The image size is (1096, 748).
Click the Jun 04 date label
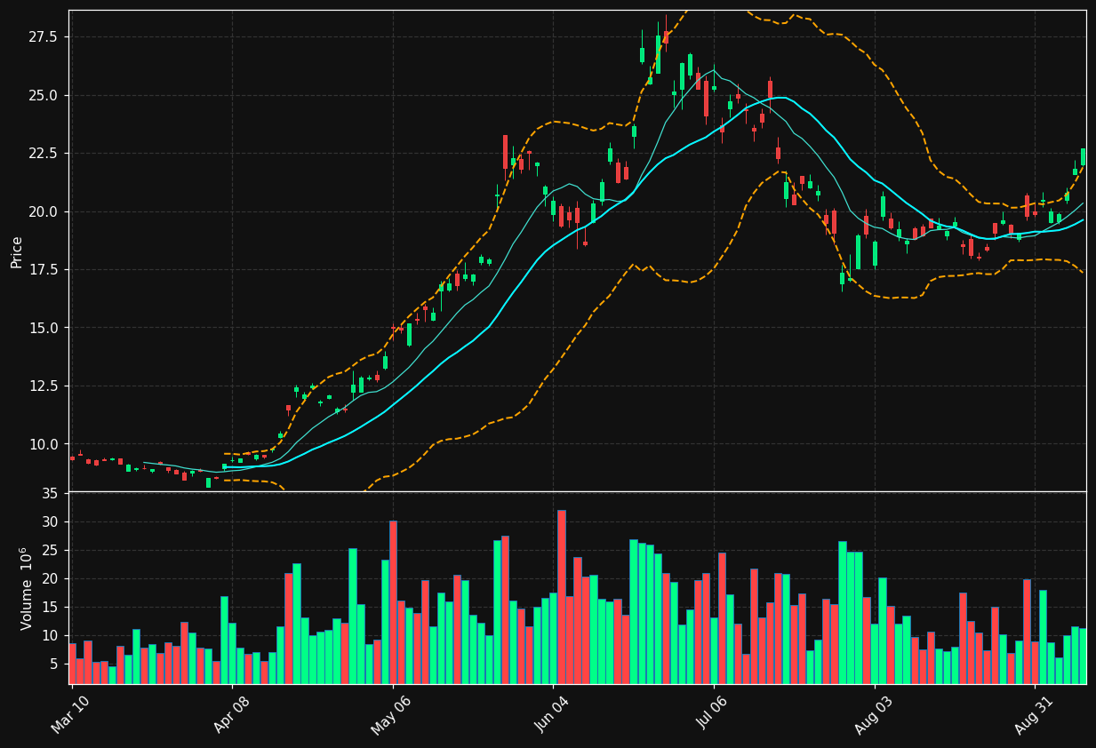coord(551,715)
